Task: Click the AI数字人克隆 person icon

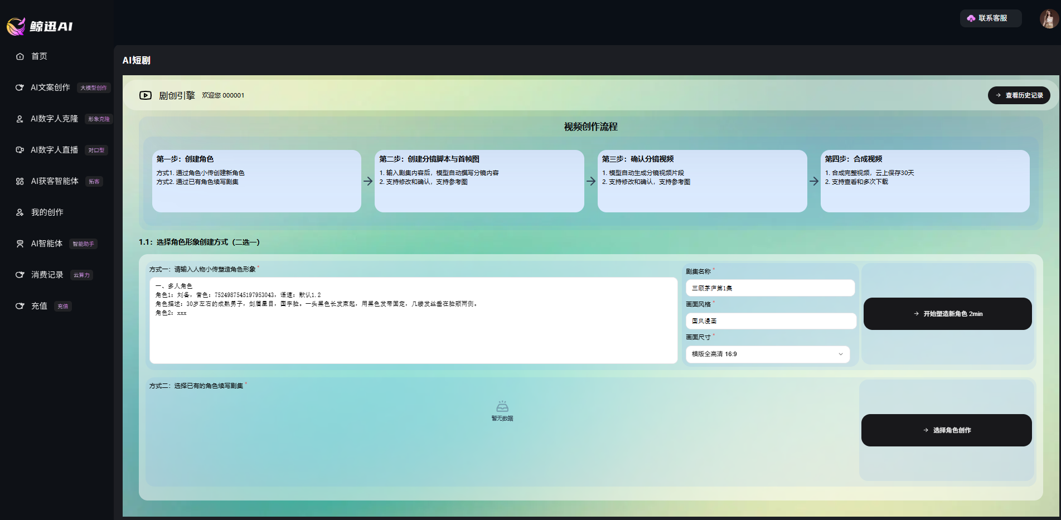Action: [x=20, y=119]
